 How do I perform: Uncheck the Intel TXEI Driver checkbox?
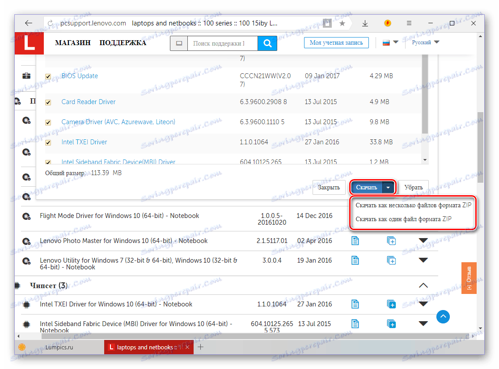click(48, 143)
